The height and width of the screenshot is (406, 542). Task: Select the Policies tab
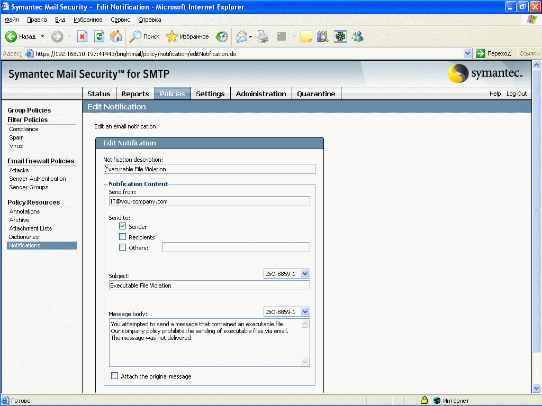click(x=173, y=94)
